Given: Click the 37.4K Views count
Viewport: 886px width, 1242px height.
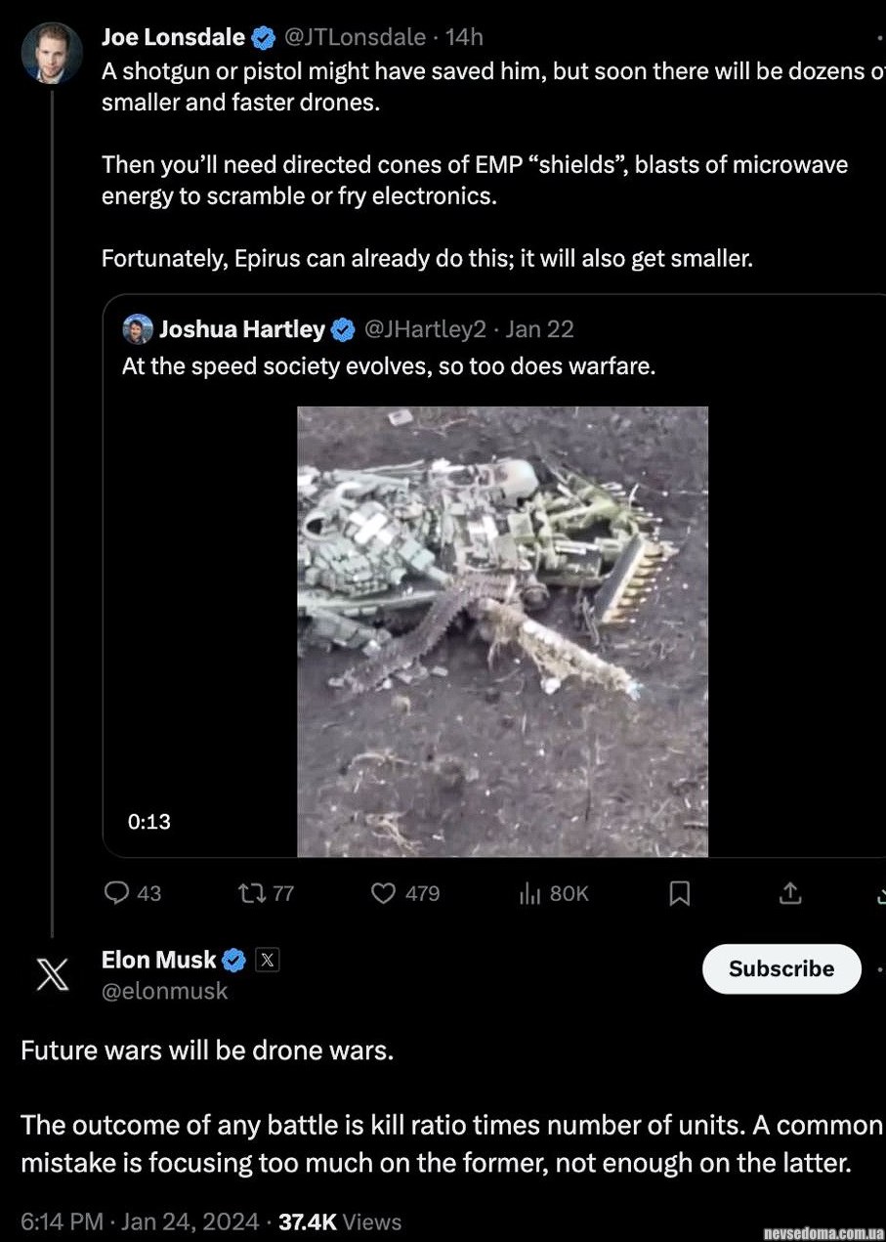Looking at the screenshot, I should pyautogui.click(x=340, y=1221).
